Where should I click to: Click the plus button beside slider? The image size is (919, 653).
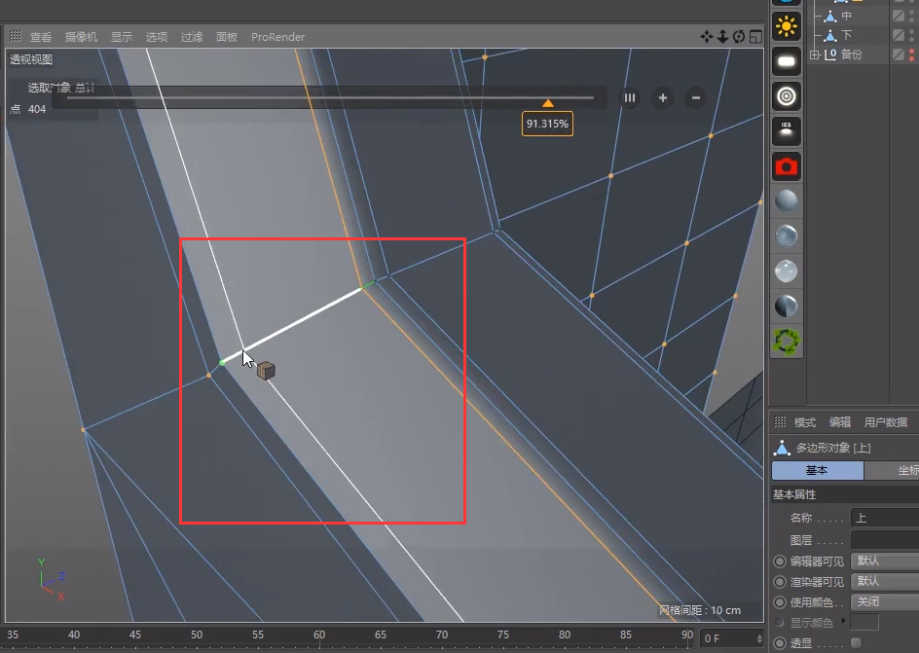[663, 98]
